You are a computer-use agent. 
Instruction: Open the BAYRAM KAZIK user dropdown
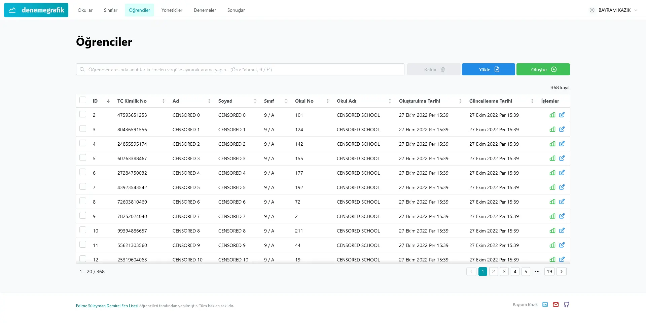click(x=614, y=10)
